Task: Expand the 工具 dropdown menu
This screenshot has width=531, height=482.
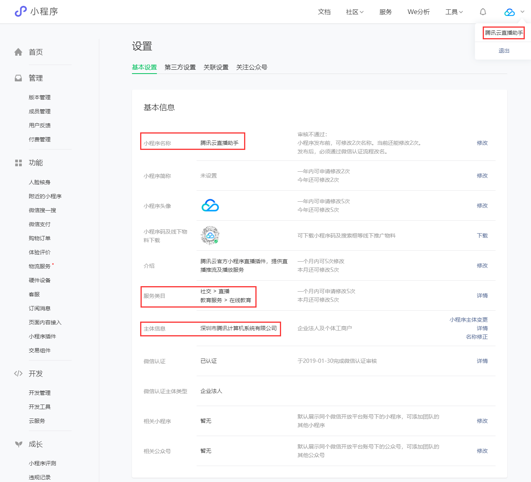Action: pyautogui.click(x=454, y=12)
